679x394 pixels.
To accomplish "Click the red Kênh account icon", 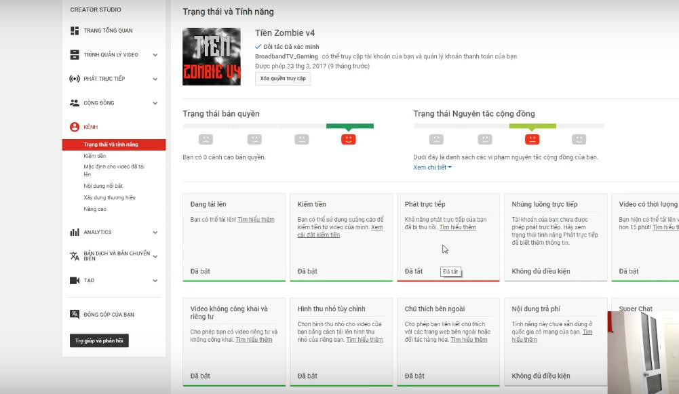I will tap(75, 127).
